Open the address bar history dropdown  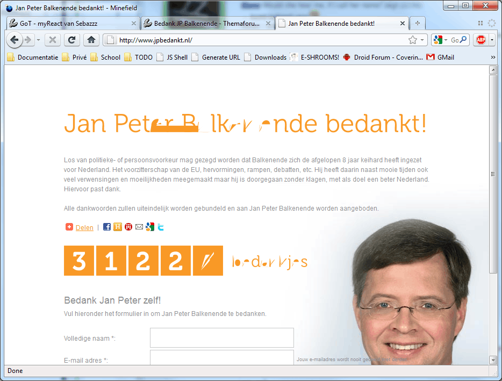click(x=422, y=40)
